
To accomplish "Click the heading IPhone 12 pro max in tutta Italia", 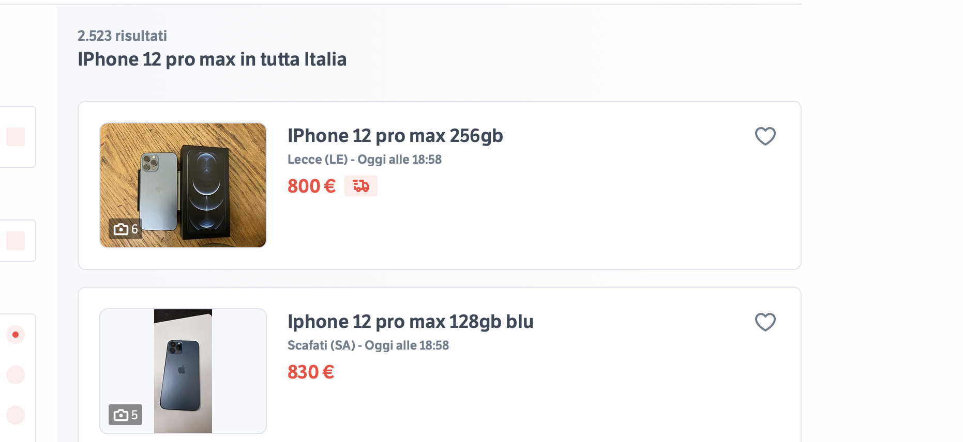I will tap(212, 59).
